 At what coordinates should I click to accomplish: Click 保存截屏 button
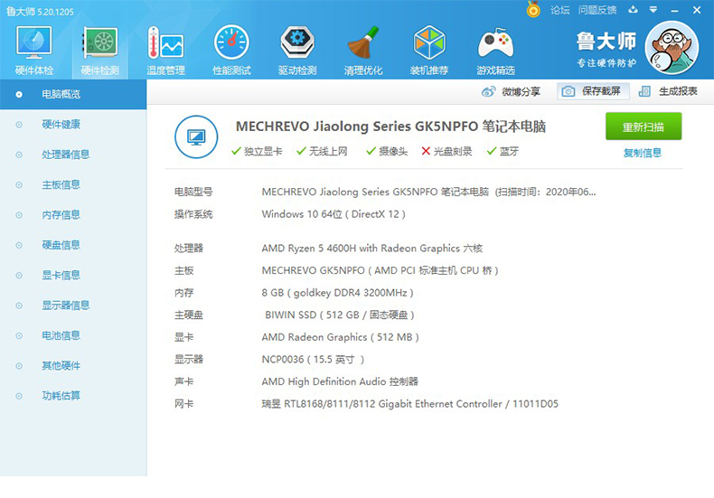point(593,91)
